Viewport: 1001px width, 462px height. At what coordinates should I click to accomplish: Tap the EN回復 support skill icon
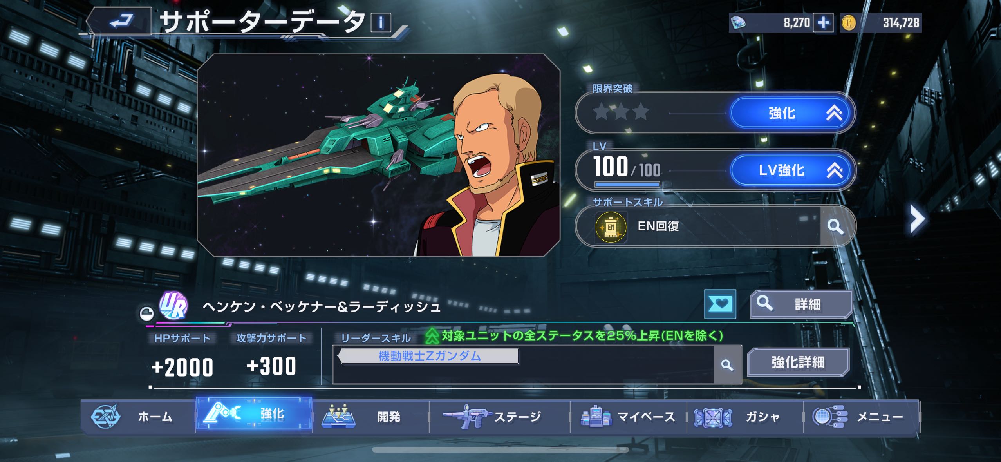pos(611,226)
